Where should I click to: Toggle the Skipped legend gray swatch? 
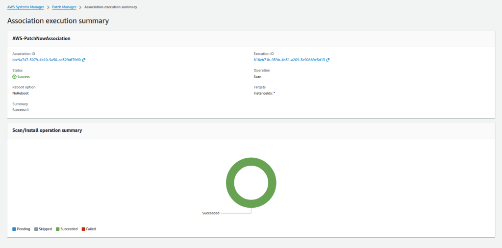pos(36,229)
